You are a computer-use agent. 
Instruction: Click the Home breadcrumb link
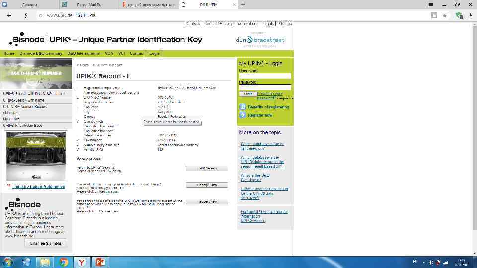tap(84, 65)
